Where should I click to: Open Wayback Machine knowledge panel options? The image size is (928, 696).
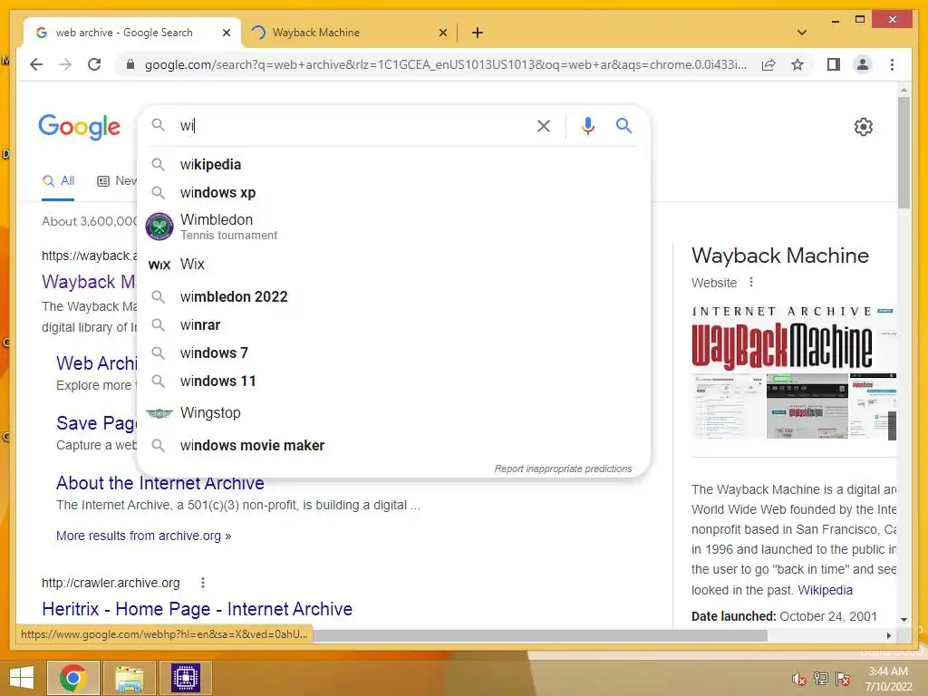pos(751,283)
